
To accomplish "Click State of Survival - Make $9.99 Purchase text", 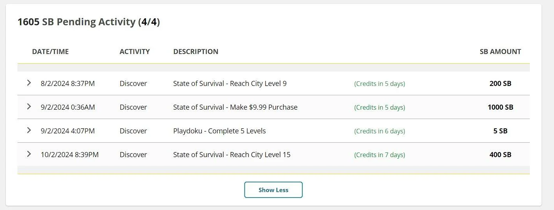I will click(x=235, y=107).
